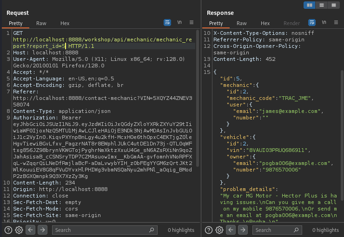Click the Response panel vertical scrollbar
The height and width of the screenshot is (237, 344).
(342, 135)
